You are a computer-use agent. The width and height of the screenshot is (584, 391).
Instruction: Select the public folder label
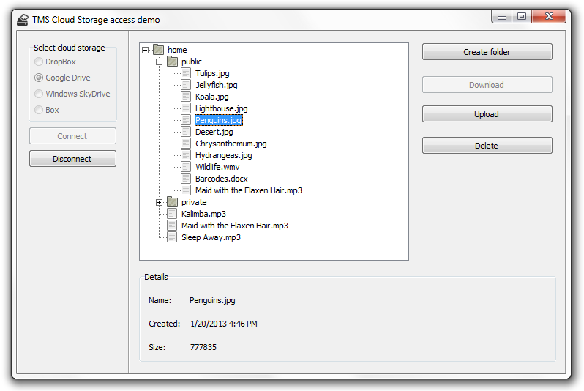click(192, 62)
